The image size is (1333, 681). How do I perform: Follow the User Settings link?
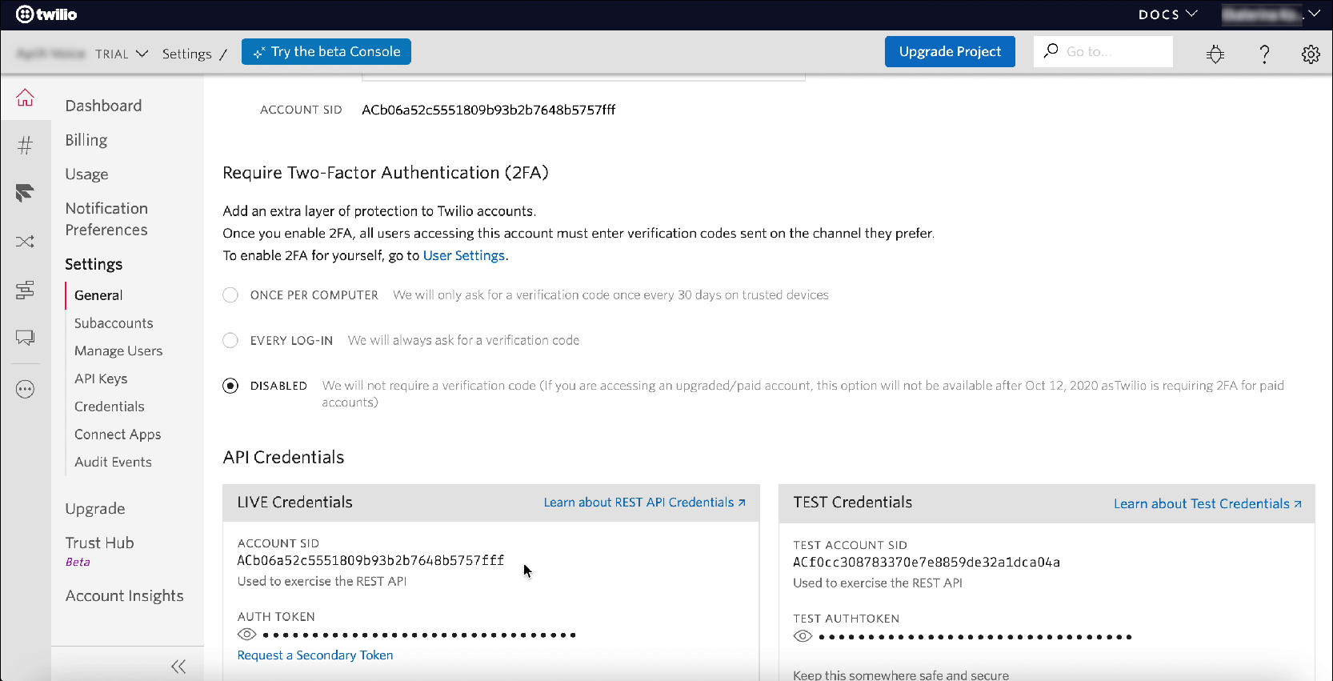pyautogui.click(x=464, y=255)
